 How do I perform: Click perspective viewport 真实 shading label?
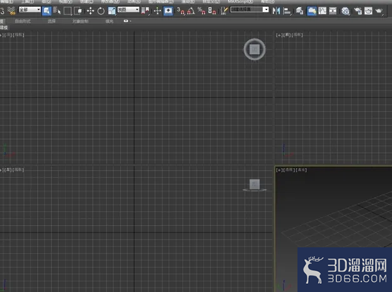pos(301,170)
